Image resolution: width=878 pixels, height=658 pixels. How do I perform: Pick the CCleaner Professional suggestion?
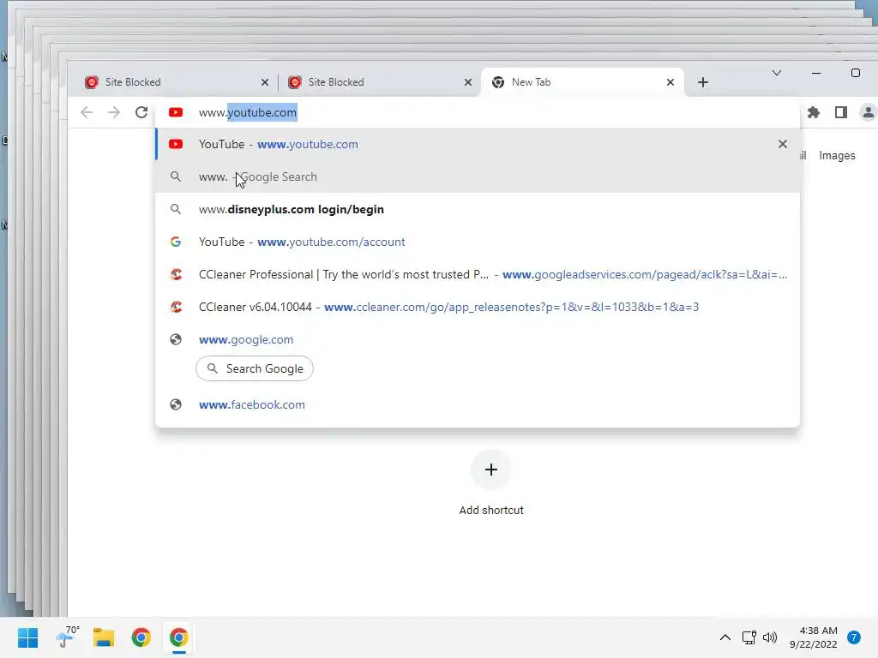477,274
